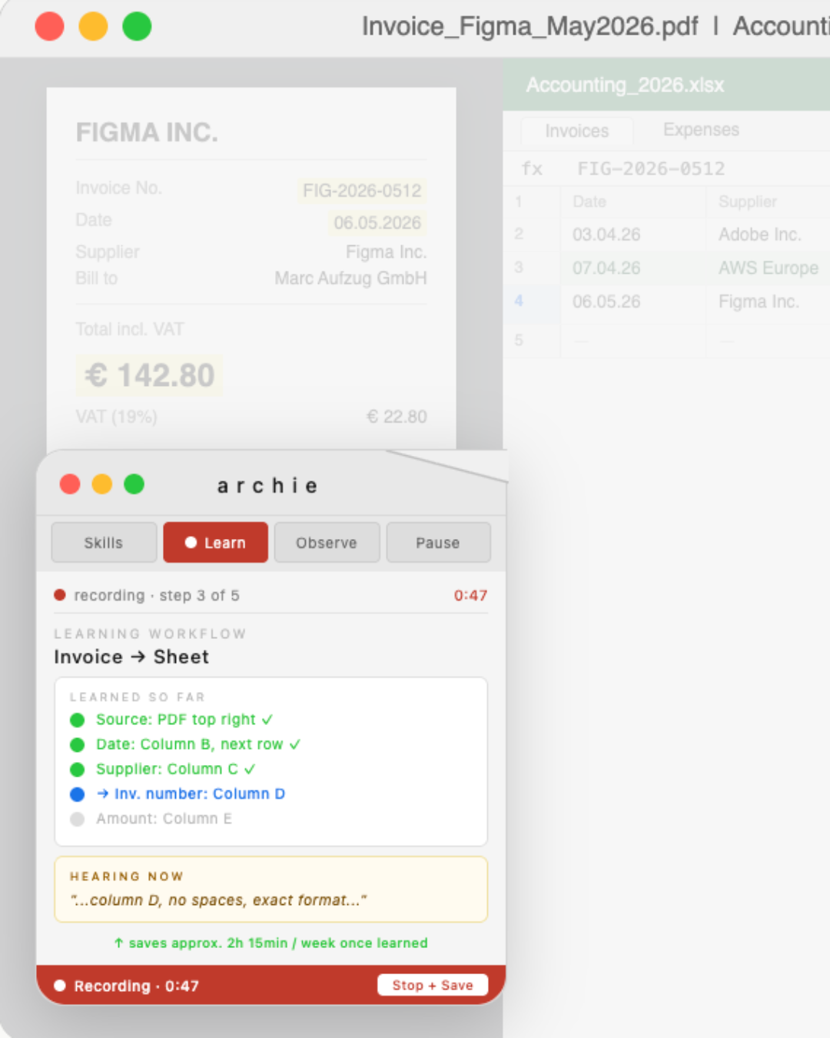This screenshot has width=830, height=1038.
Task: Maximize archie window with green dot
Action: pyautogui.click(x=134, y=484)
